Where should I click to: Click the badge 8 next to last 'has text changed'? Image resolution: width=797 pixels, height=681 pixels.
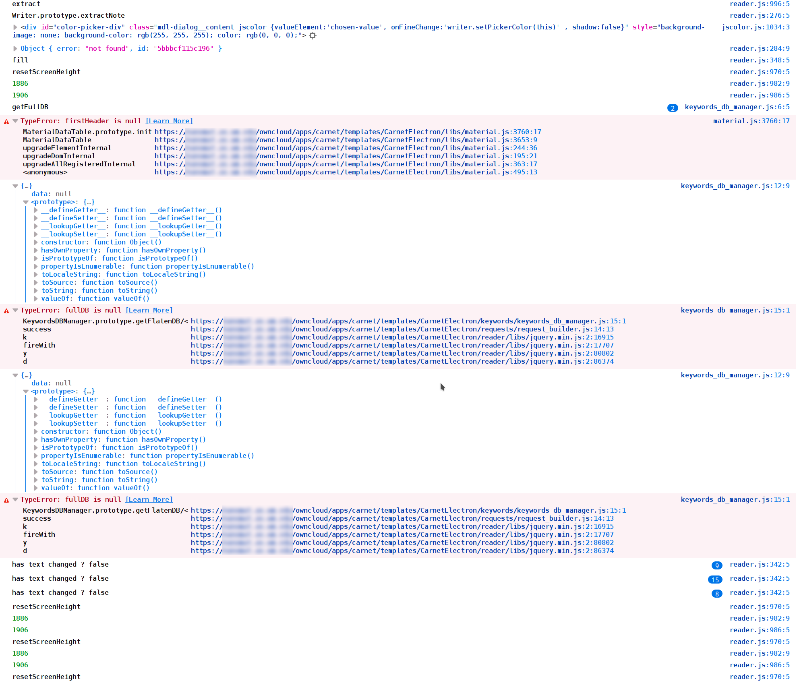(x=717, y=594)
